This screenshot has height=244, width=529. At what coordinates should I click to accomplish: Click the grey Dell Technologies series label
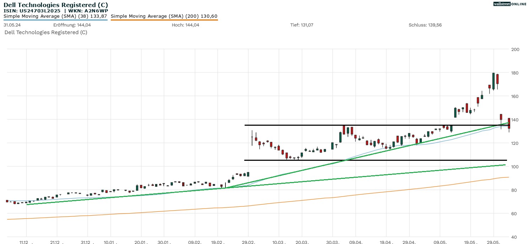pyautogui.click(x=46, y=33)
